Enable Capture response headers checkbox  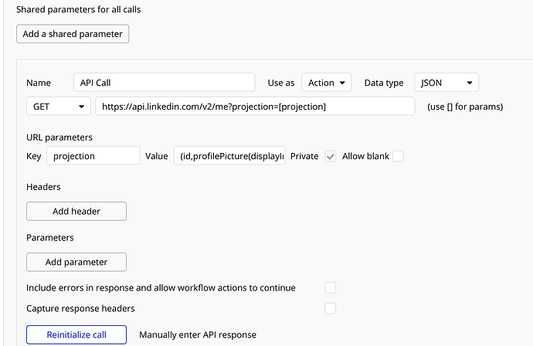[331, 308]
